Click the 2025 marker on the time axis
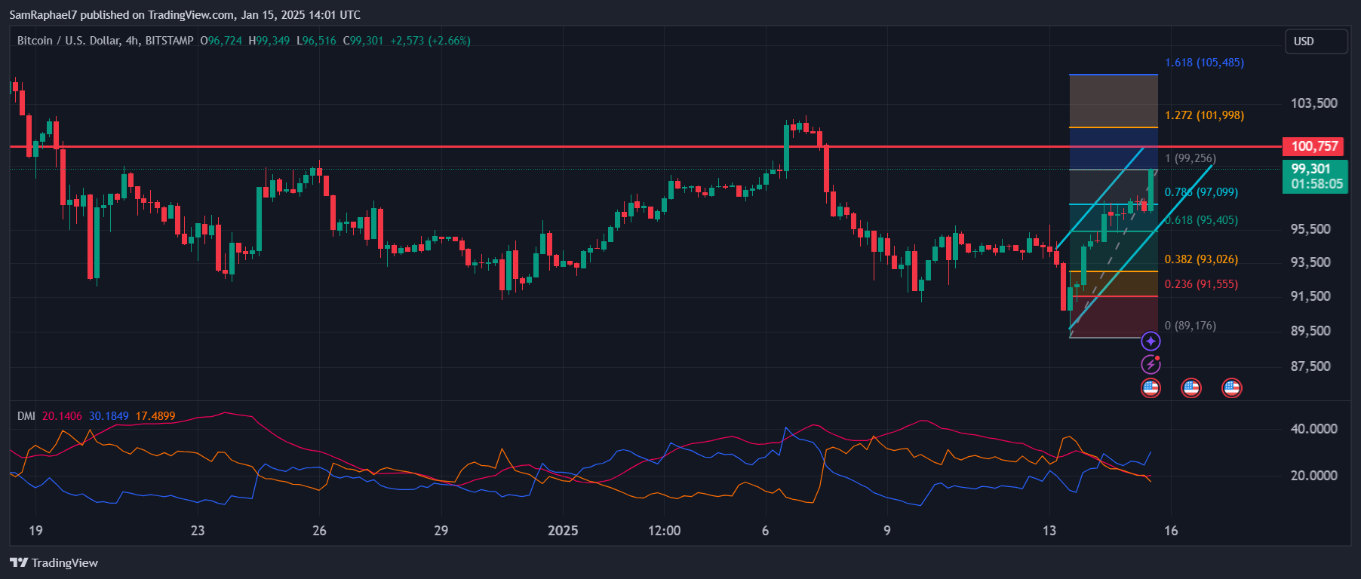The height and width of the screenshot is (579, 1361). click(x=563, y=531)
